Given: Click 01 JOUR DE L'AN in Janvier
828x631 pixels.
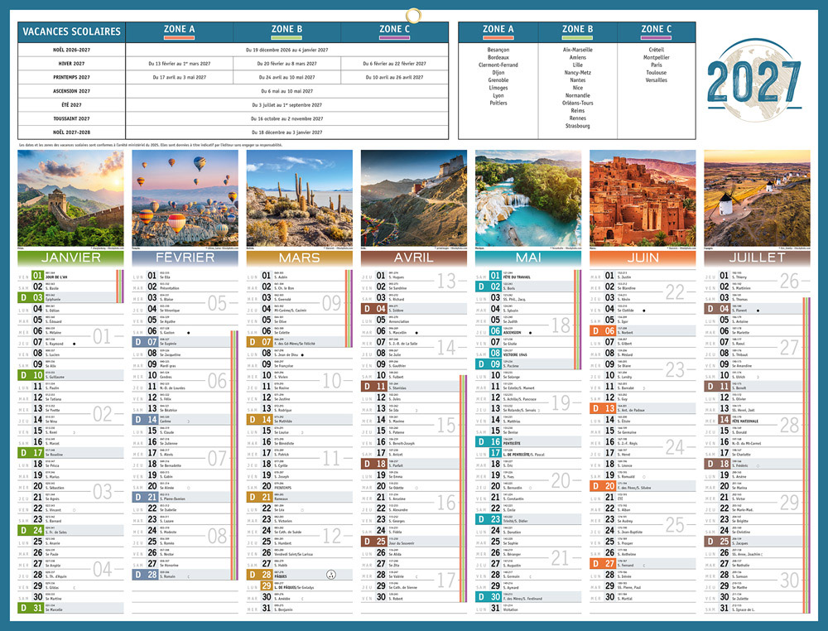Looking at the screenshot, I should [x=70, y=276].
